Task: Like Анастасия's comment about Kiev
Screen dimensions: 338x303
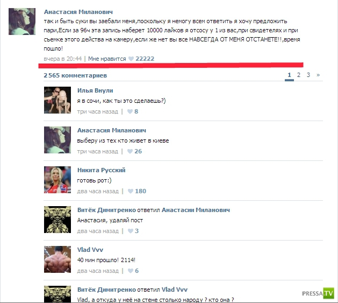Action: 130,151
